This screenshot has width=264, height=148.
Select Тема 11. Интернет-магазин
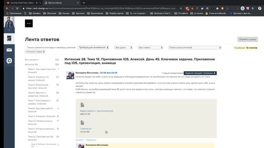[x=41, y=130]
